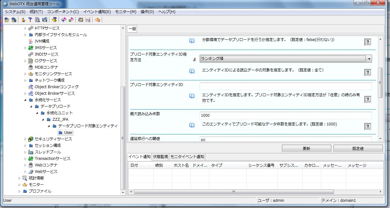This screenshot has height=208, width=390.
Task: Open the ランキング順 dropdown list
Action: tap(369, 59)
